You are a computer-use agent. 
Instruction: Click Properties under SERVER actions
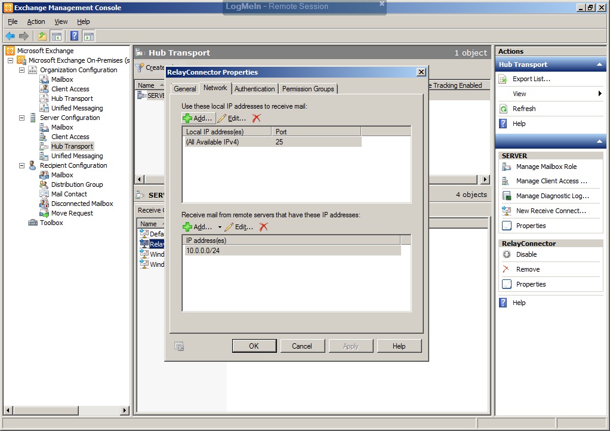[x=531, y=226]
